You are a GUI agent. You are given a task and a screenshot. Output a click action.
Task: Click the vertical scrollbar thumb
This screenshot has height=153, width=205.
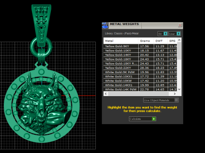[x=179, y=51]
